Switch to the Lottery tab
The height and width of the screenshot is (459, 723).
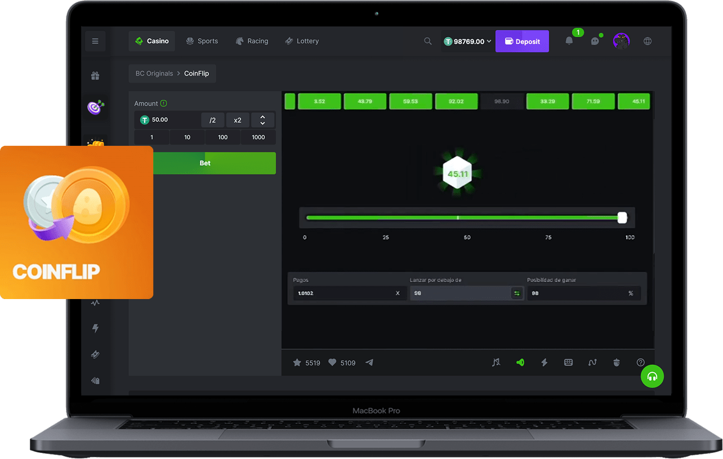pos(302,41)
